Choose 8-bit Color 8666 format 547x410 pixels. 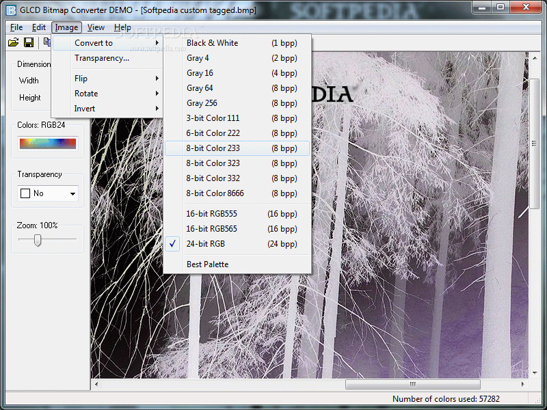tap(237, 193)
